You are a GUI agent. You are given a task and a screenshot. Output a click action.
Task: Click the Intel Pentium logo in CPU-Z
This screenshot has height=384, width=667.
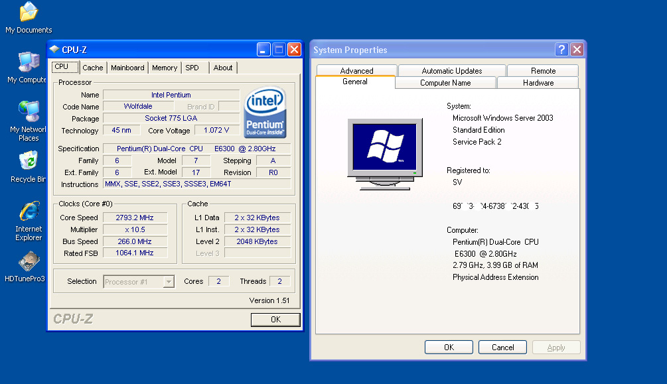[265, 113]
